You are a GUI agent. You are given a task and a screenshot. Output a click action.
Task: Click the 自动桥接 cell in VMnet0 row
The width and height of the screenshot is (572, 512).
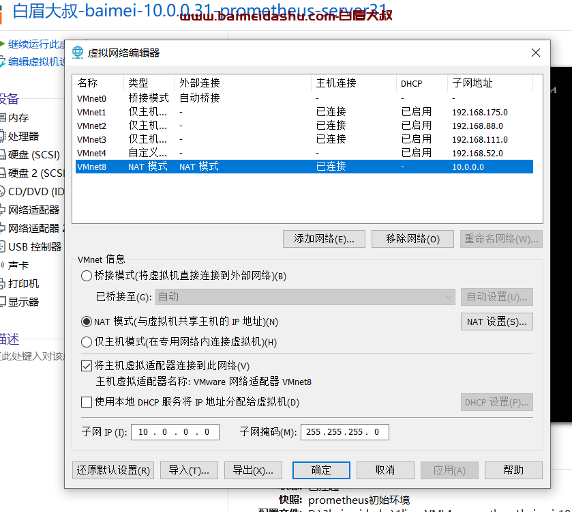click(x=200, y=98)
